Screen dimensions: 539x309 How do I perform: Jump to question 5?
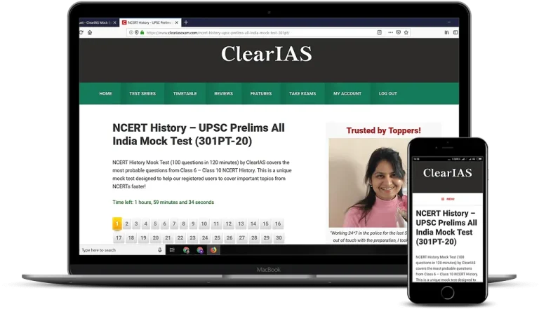[x=155, y=224]
